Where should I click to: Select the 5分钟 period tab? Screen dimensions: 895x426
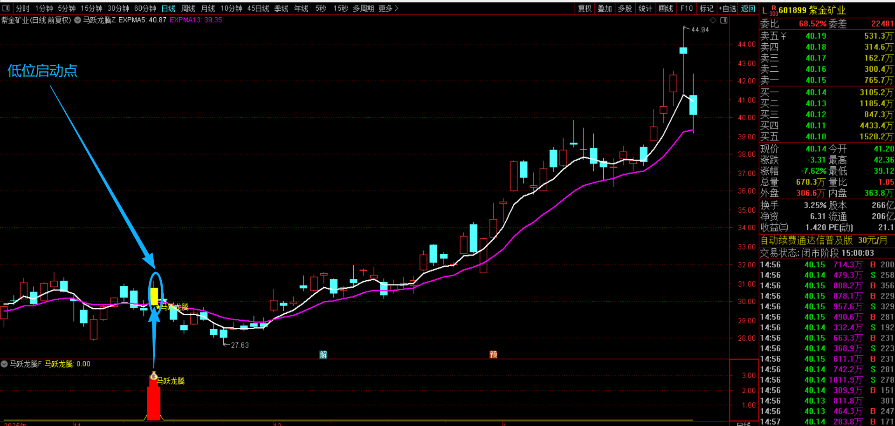point(67,8)
